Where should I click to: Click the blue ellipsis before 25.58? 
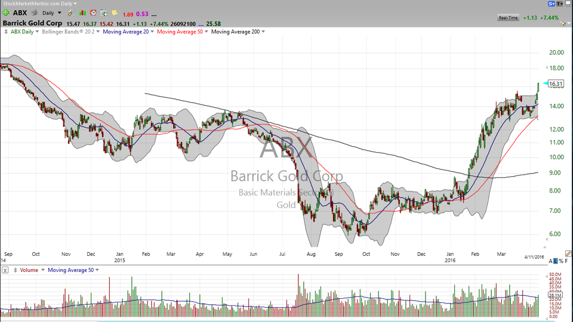[201, 24]
